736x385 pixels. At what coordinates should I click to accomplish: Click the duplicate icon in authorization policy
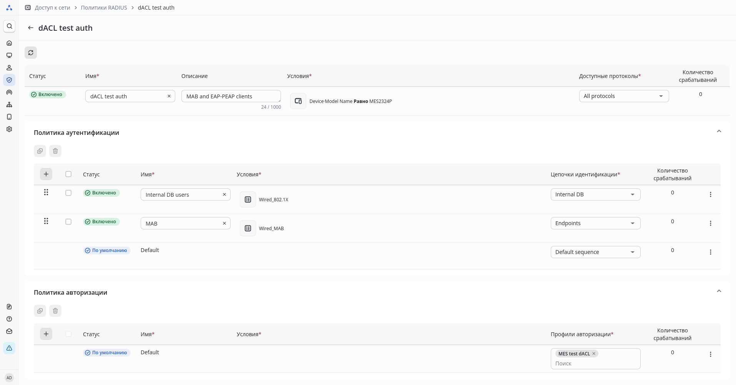tap(40, 311)
